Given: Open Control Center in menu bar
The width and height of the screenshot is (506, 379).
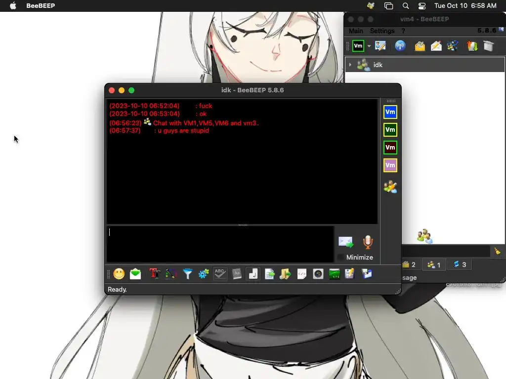Looking at the screenshot, I should (x=422, y=5).
